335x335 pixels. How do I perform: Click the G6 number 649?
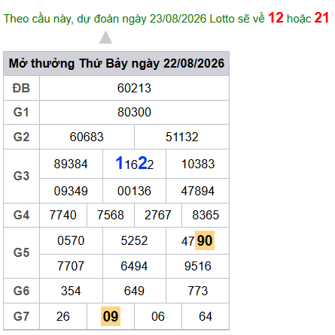(x=134, y=291)
